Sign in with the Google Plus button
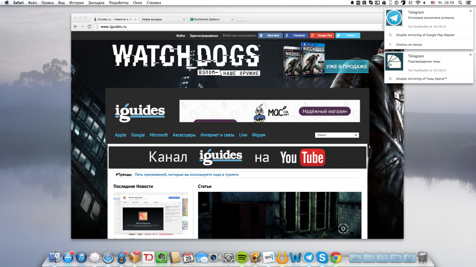 point(322,35)
